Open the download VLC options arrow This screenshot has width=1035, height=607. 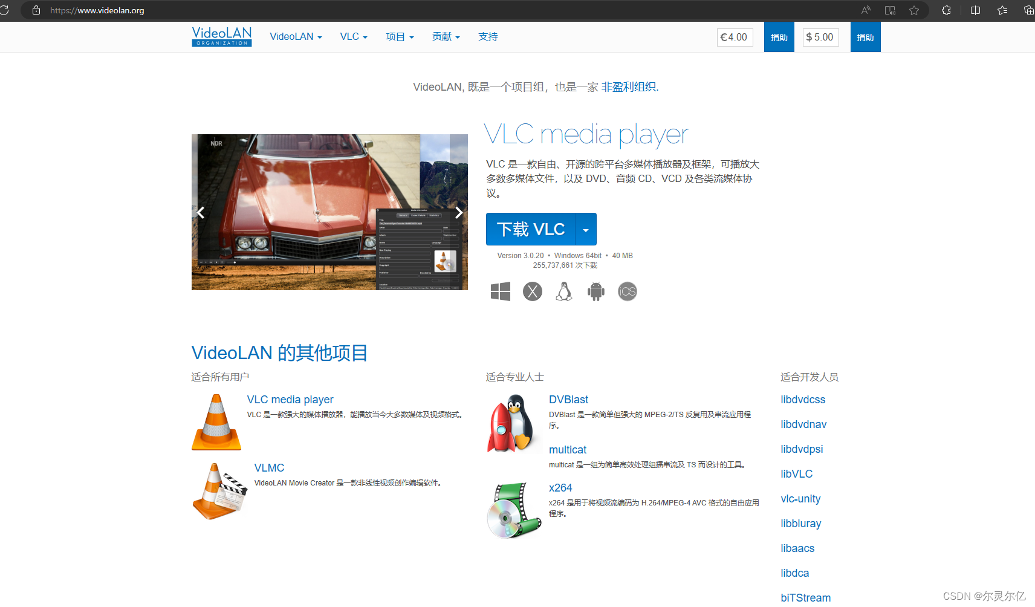(586, 229)
